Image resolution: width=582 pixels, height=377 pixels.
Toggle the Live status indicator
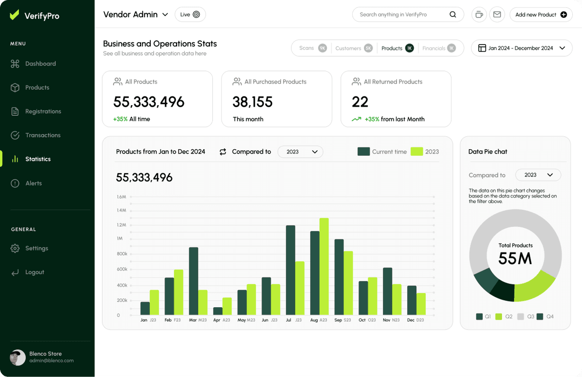coord(190,15)
